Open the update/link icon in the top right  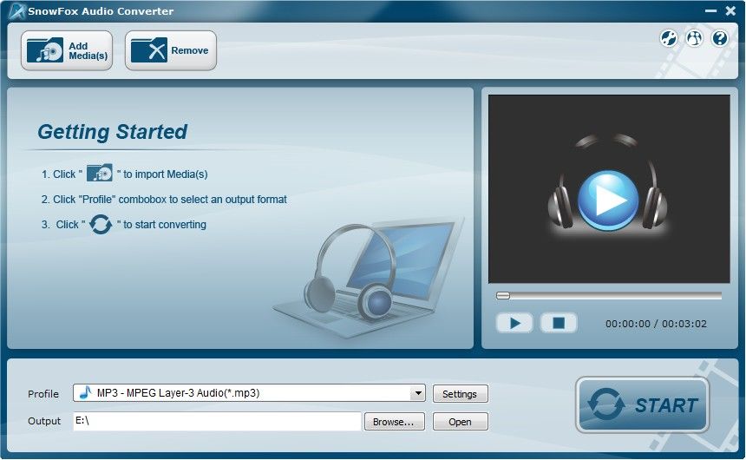669,38
